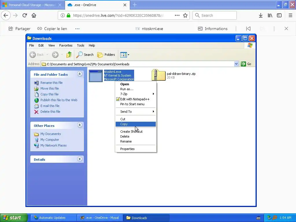Click Rename this file task link

click(x=51, y=83)
